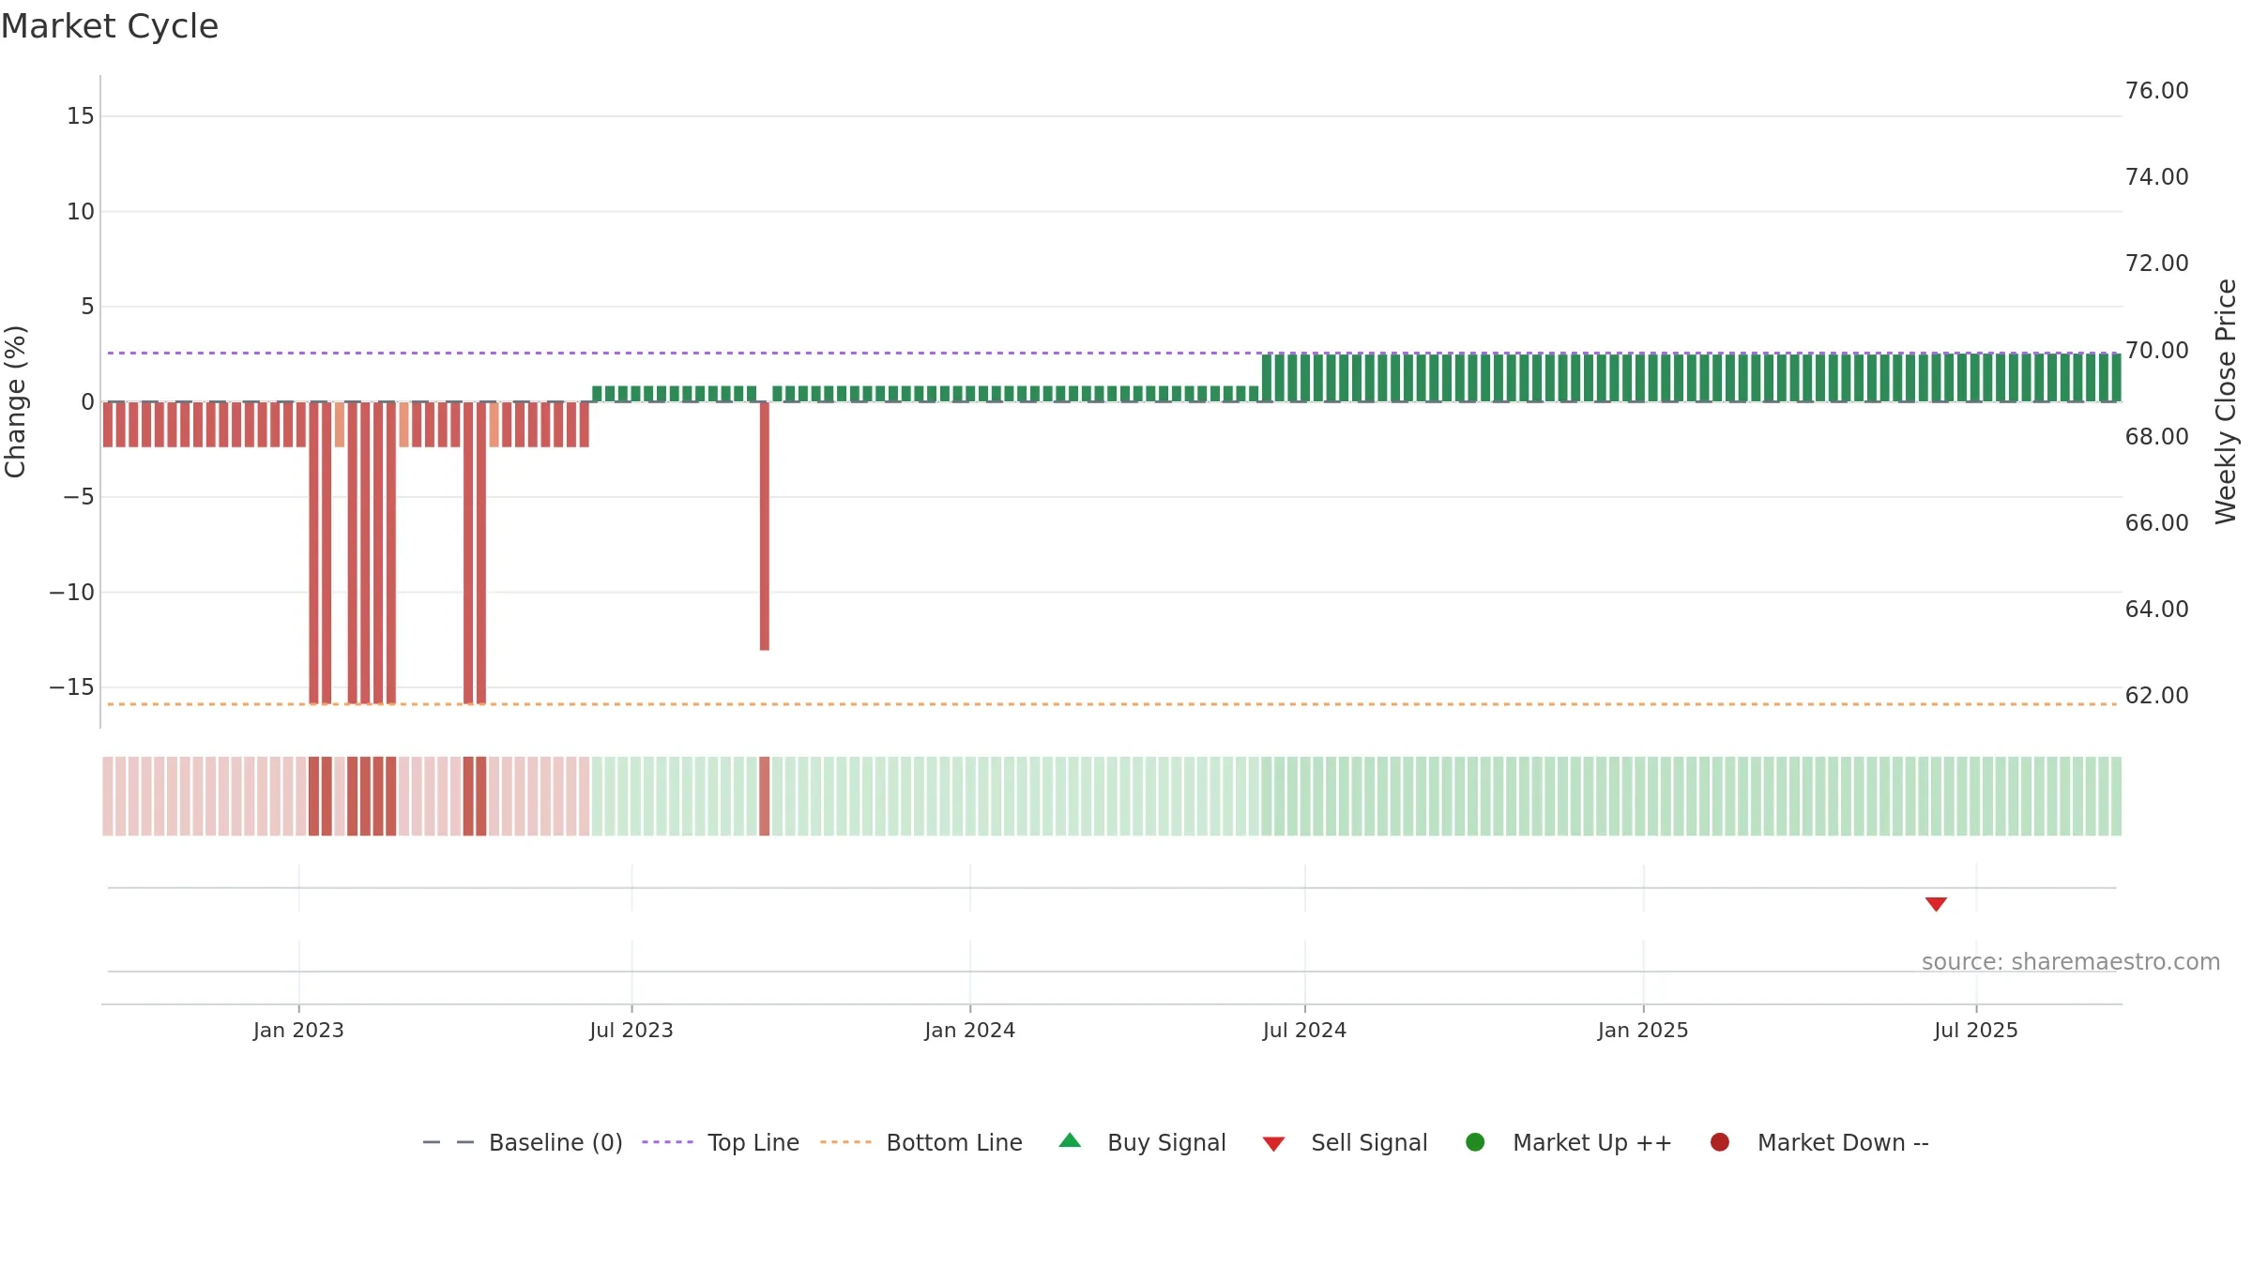Screen dimensions: 2252x1266
Task: Click the 74.00 price axis value
Action: pos(2156,177)
